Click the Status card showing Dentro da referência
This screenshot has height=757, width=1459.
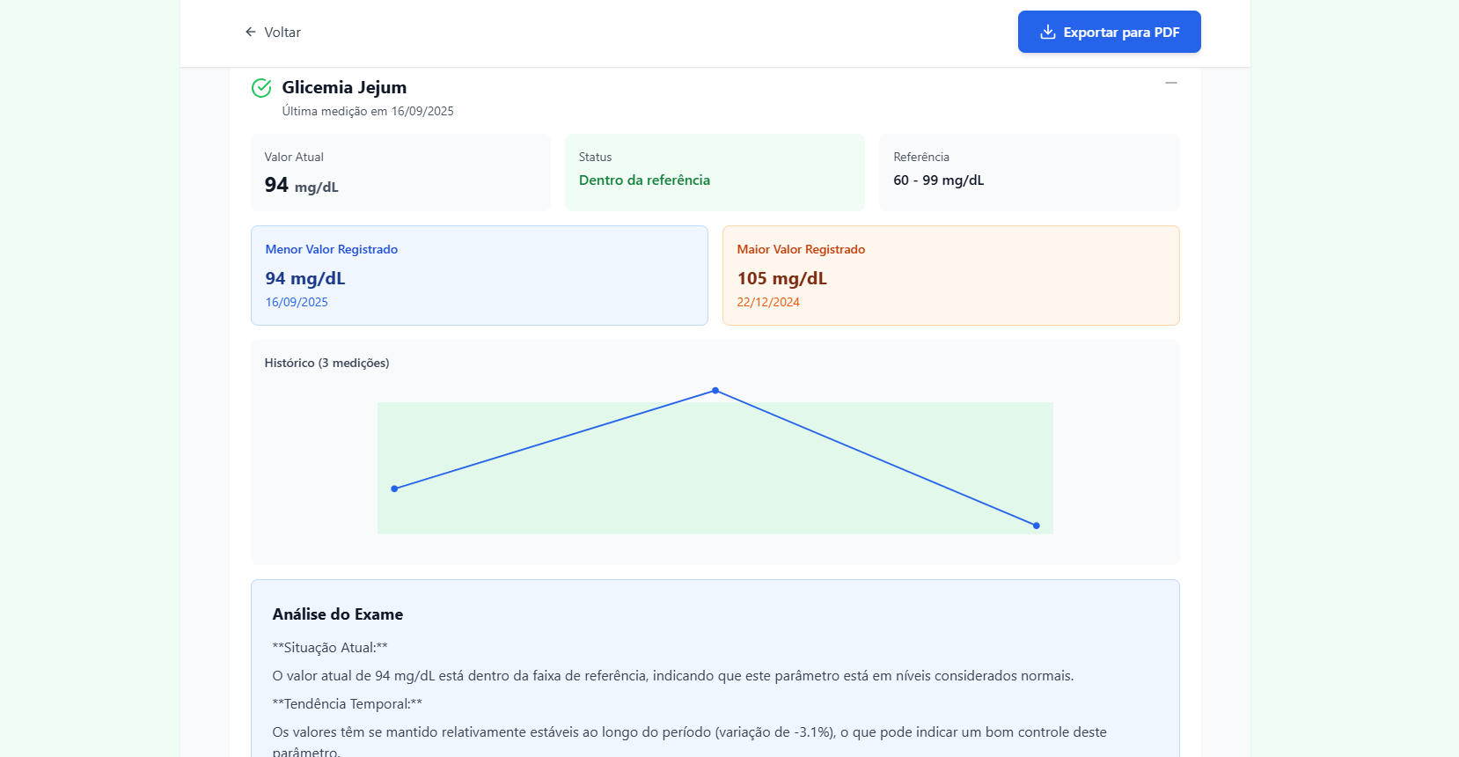point(715,173)
